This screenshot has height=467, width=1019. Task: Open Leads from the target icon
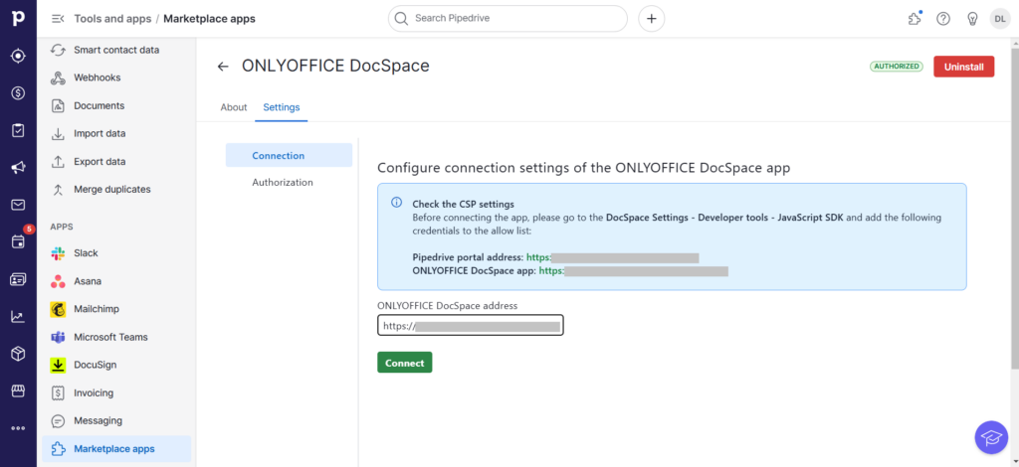[18, 57]
